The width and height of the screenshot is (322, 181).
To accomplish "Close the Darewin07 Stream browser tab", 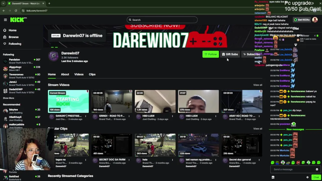I will [43, 4].
